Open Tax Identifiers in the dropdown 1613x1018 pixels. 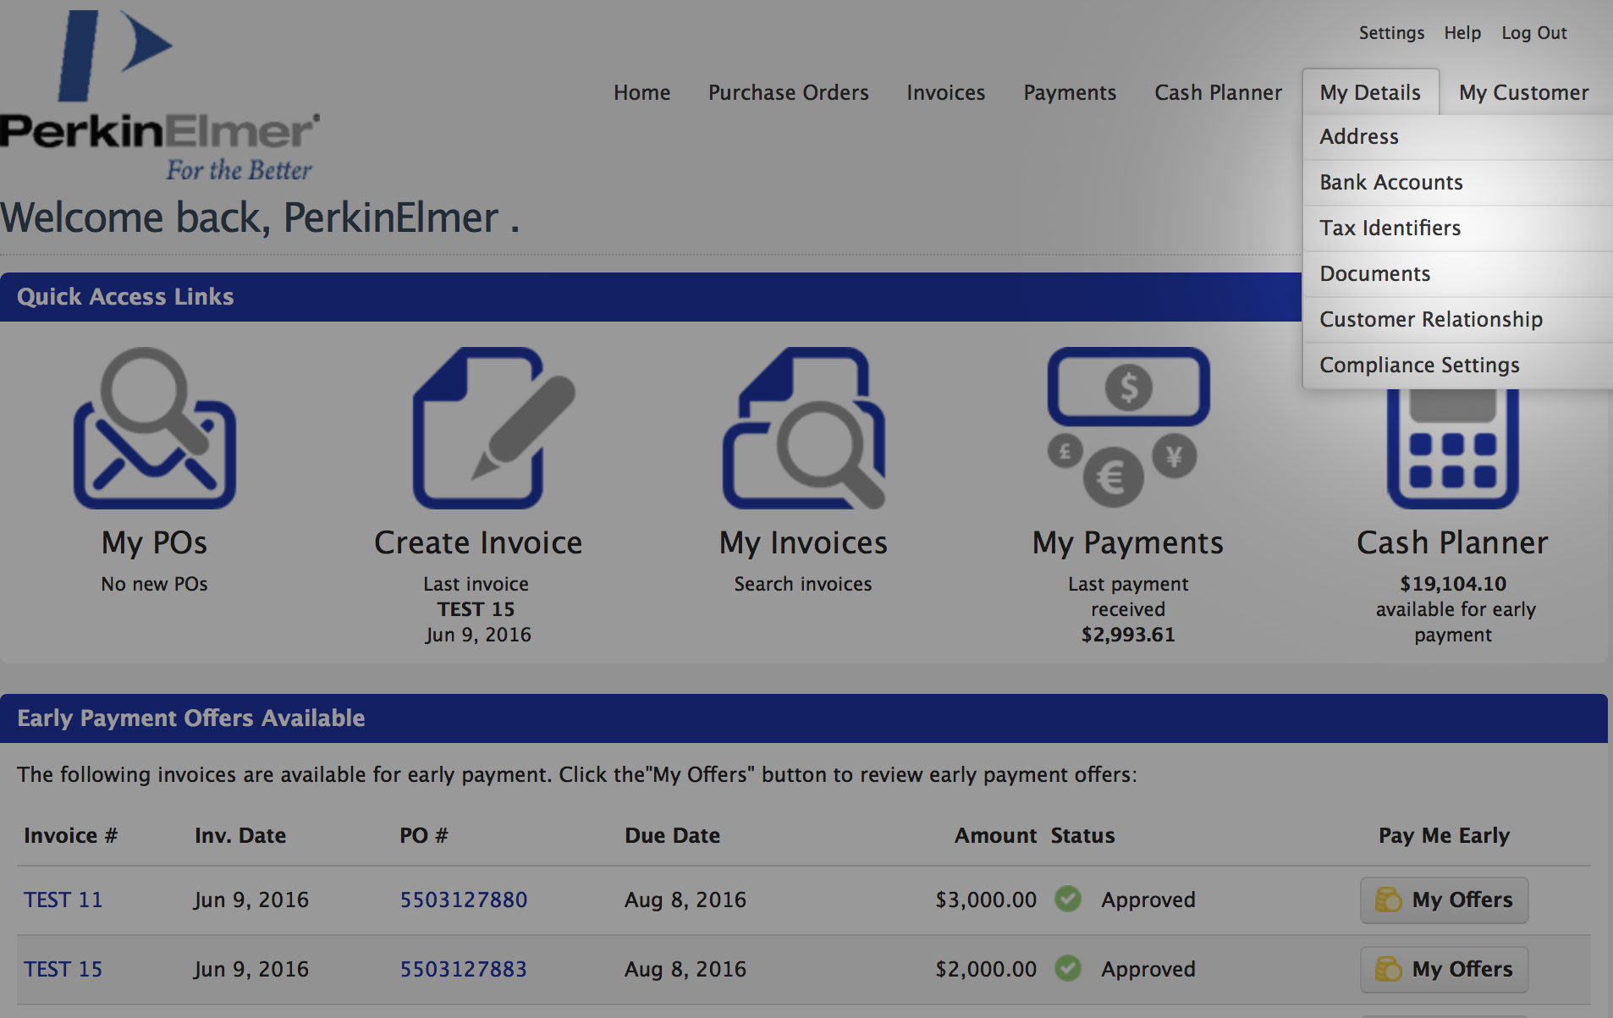tap(1458, 228)
